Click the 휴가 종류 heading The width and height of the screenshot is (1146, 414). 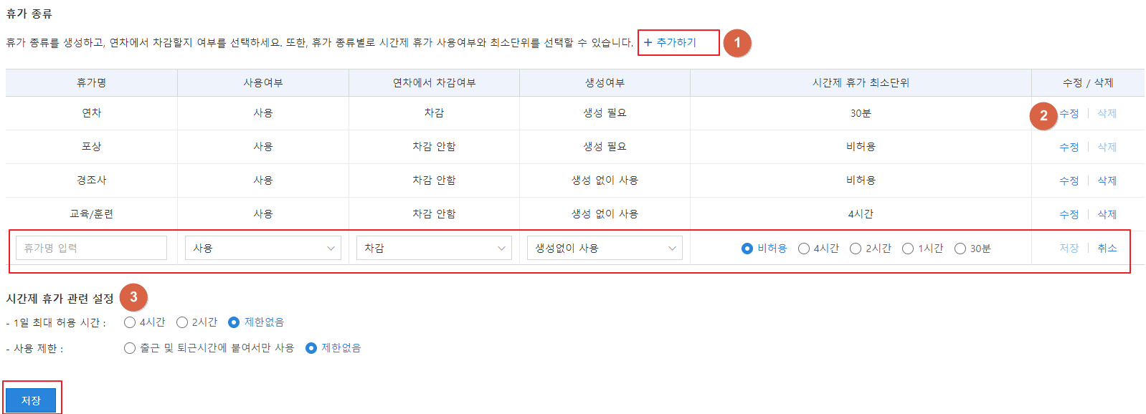[x=29, y=14]
